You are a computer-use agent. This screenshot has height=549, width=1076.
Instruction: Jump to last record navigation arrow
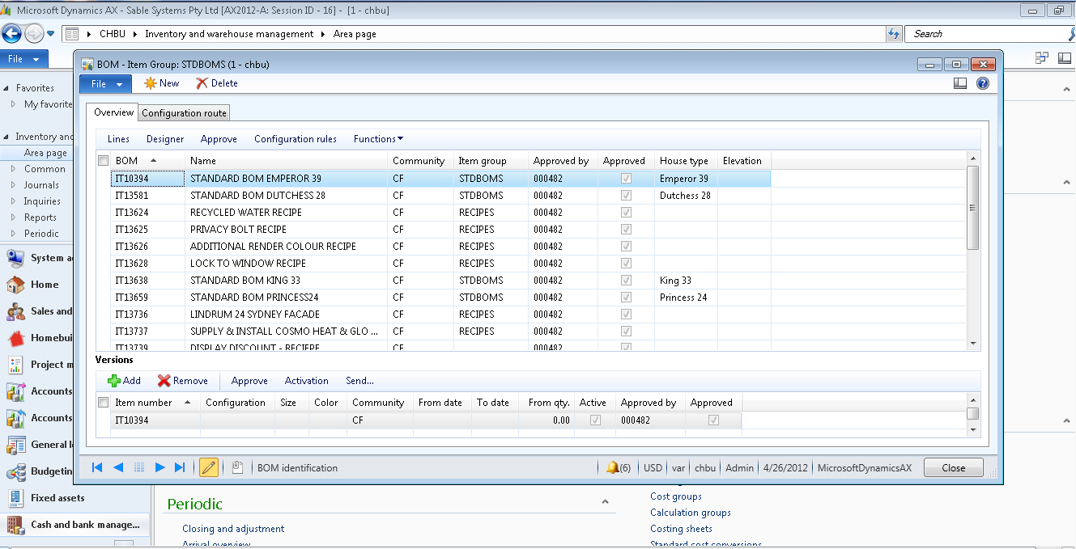[180, 467]
